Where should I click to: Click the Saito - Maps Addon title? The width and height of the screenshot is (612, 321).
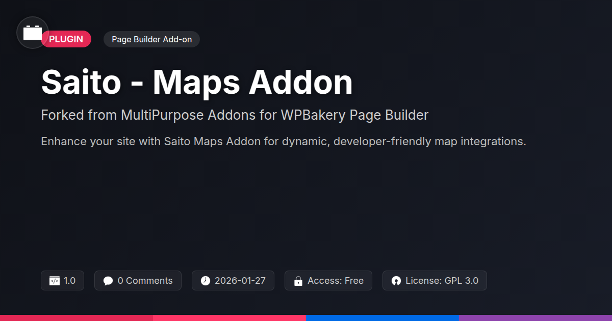point(197,82)
